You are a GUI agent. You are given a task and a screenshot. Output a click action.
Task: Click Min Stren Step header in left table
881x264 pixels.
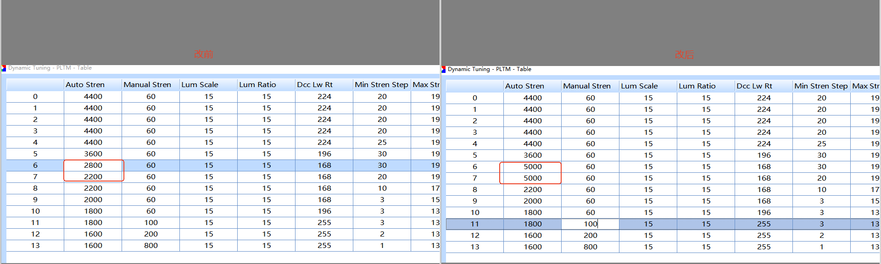click(x=382, y=85)
